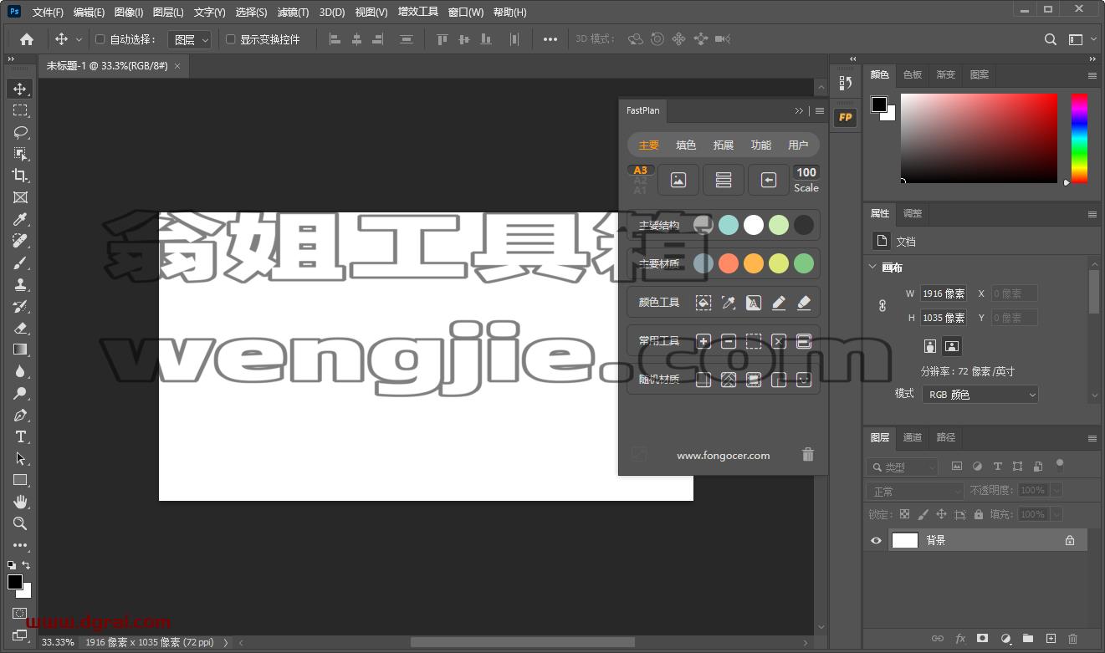Click the Home icon in options bar
Viewport: 1105px width, 653px height.
tap(27, 39)
